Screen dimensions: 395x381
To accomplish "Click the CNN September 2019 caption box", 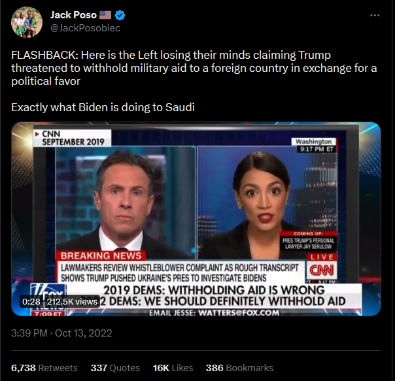I will click(73, 138).
